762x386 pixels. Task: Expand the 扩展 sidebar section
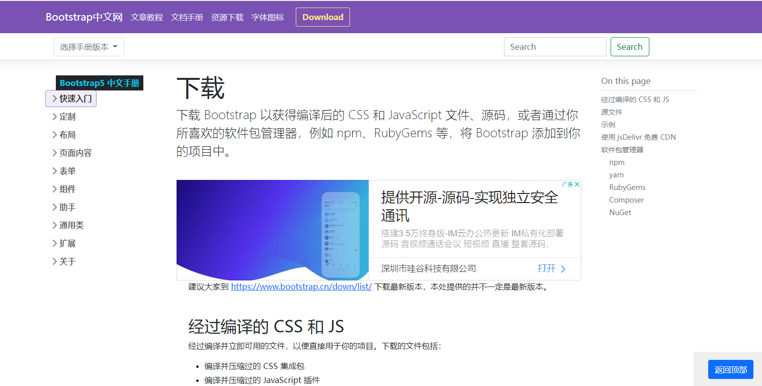66,243
